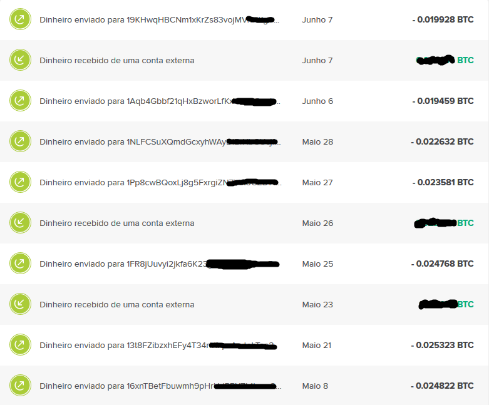Click the sent icon beside the 13t8FZ address
The width and height of the screenshot is (489, 405).
[x=20, y=346]
